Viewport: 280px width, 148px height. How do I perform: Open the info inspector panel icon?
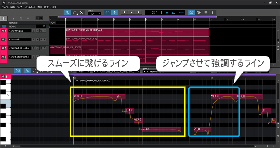pos(212,13)
